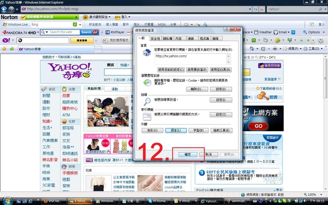Select the 焦點新聞 tab on page
The width and height of the screenshot is (328, 205).
coord(94,89)
